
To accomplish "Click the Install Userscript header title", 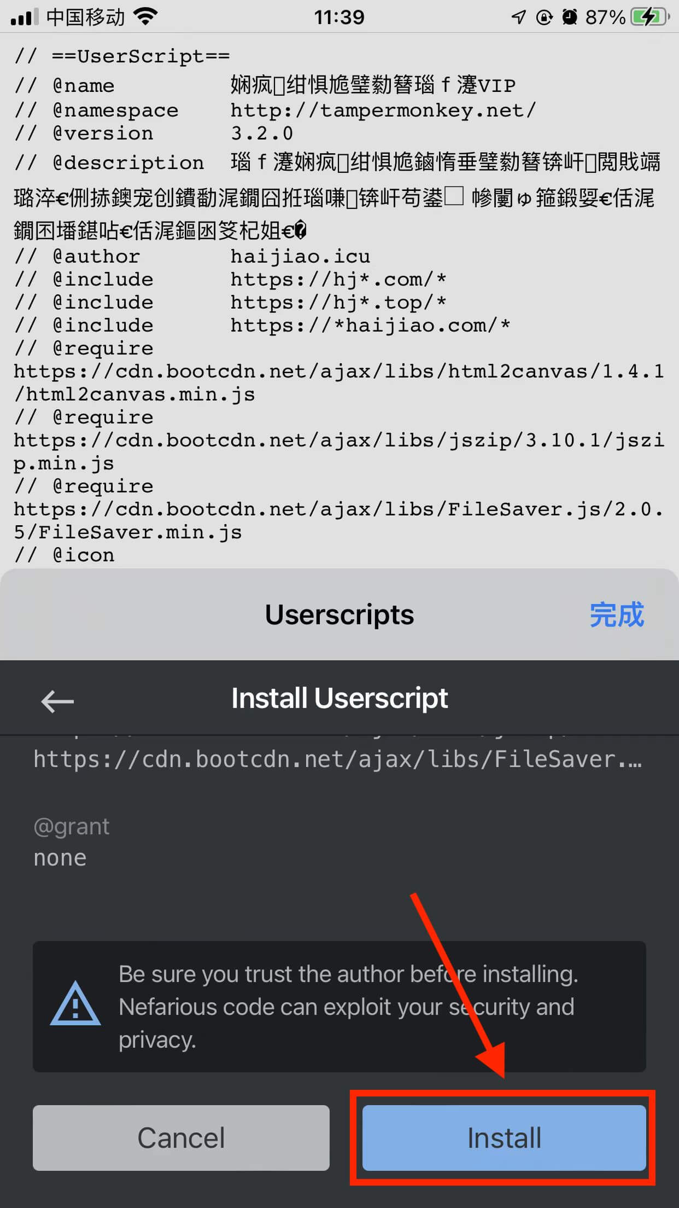I will click(x=339, y=698).
